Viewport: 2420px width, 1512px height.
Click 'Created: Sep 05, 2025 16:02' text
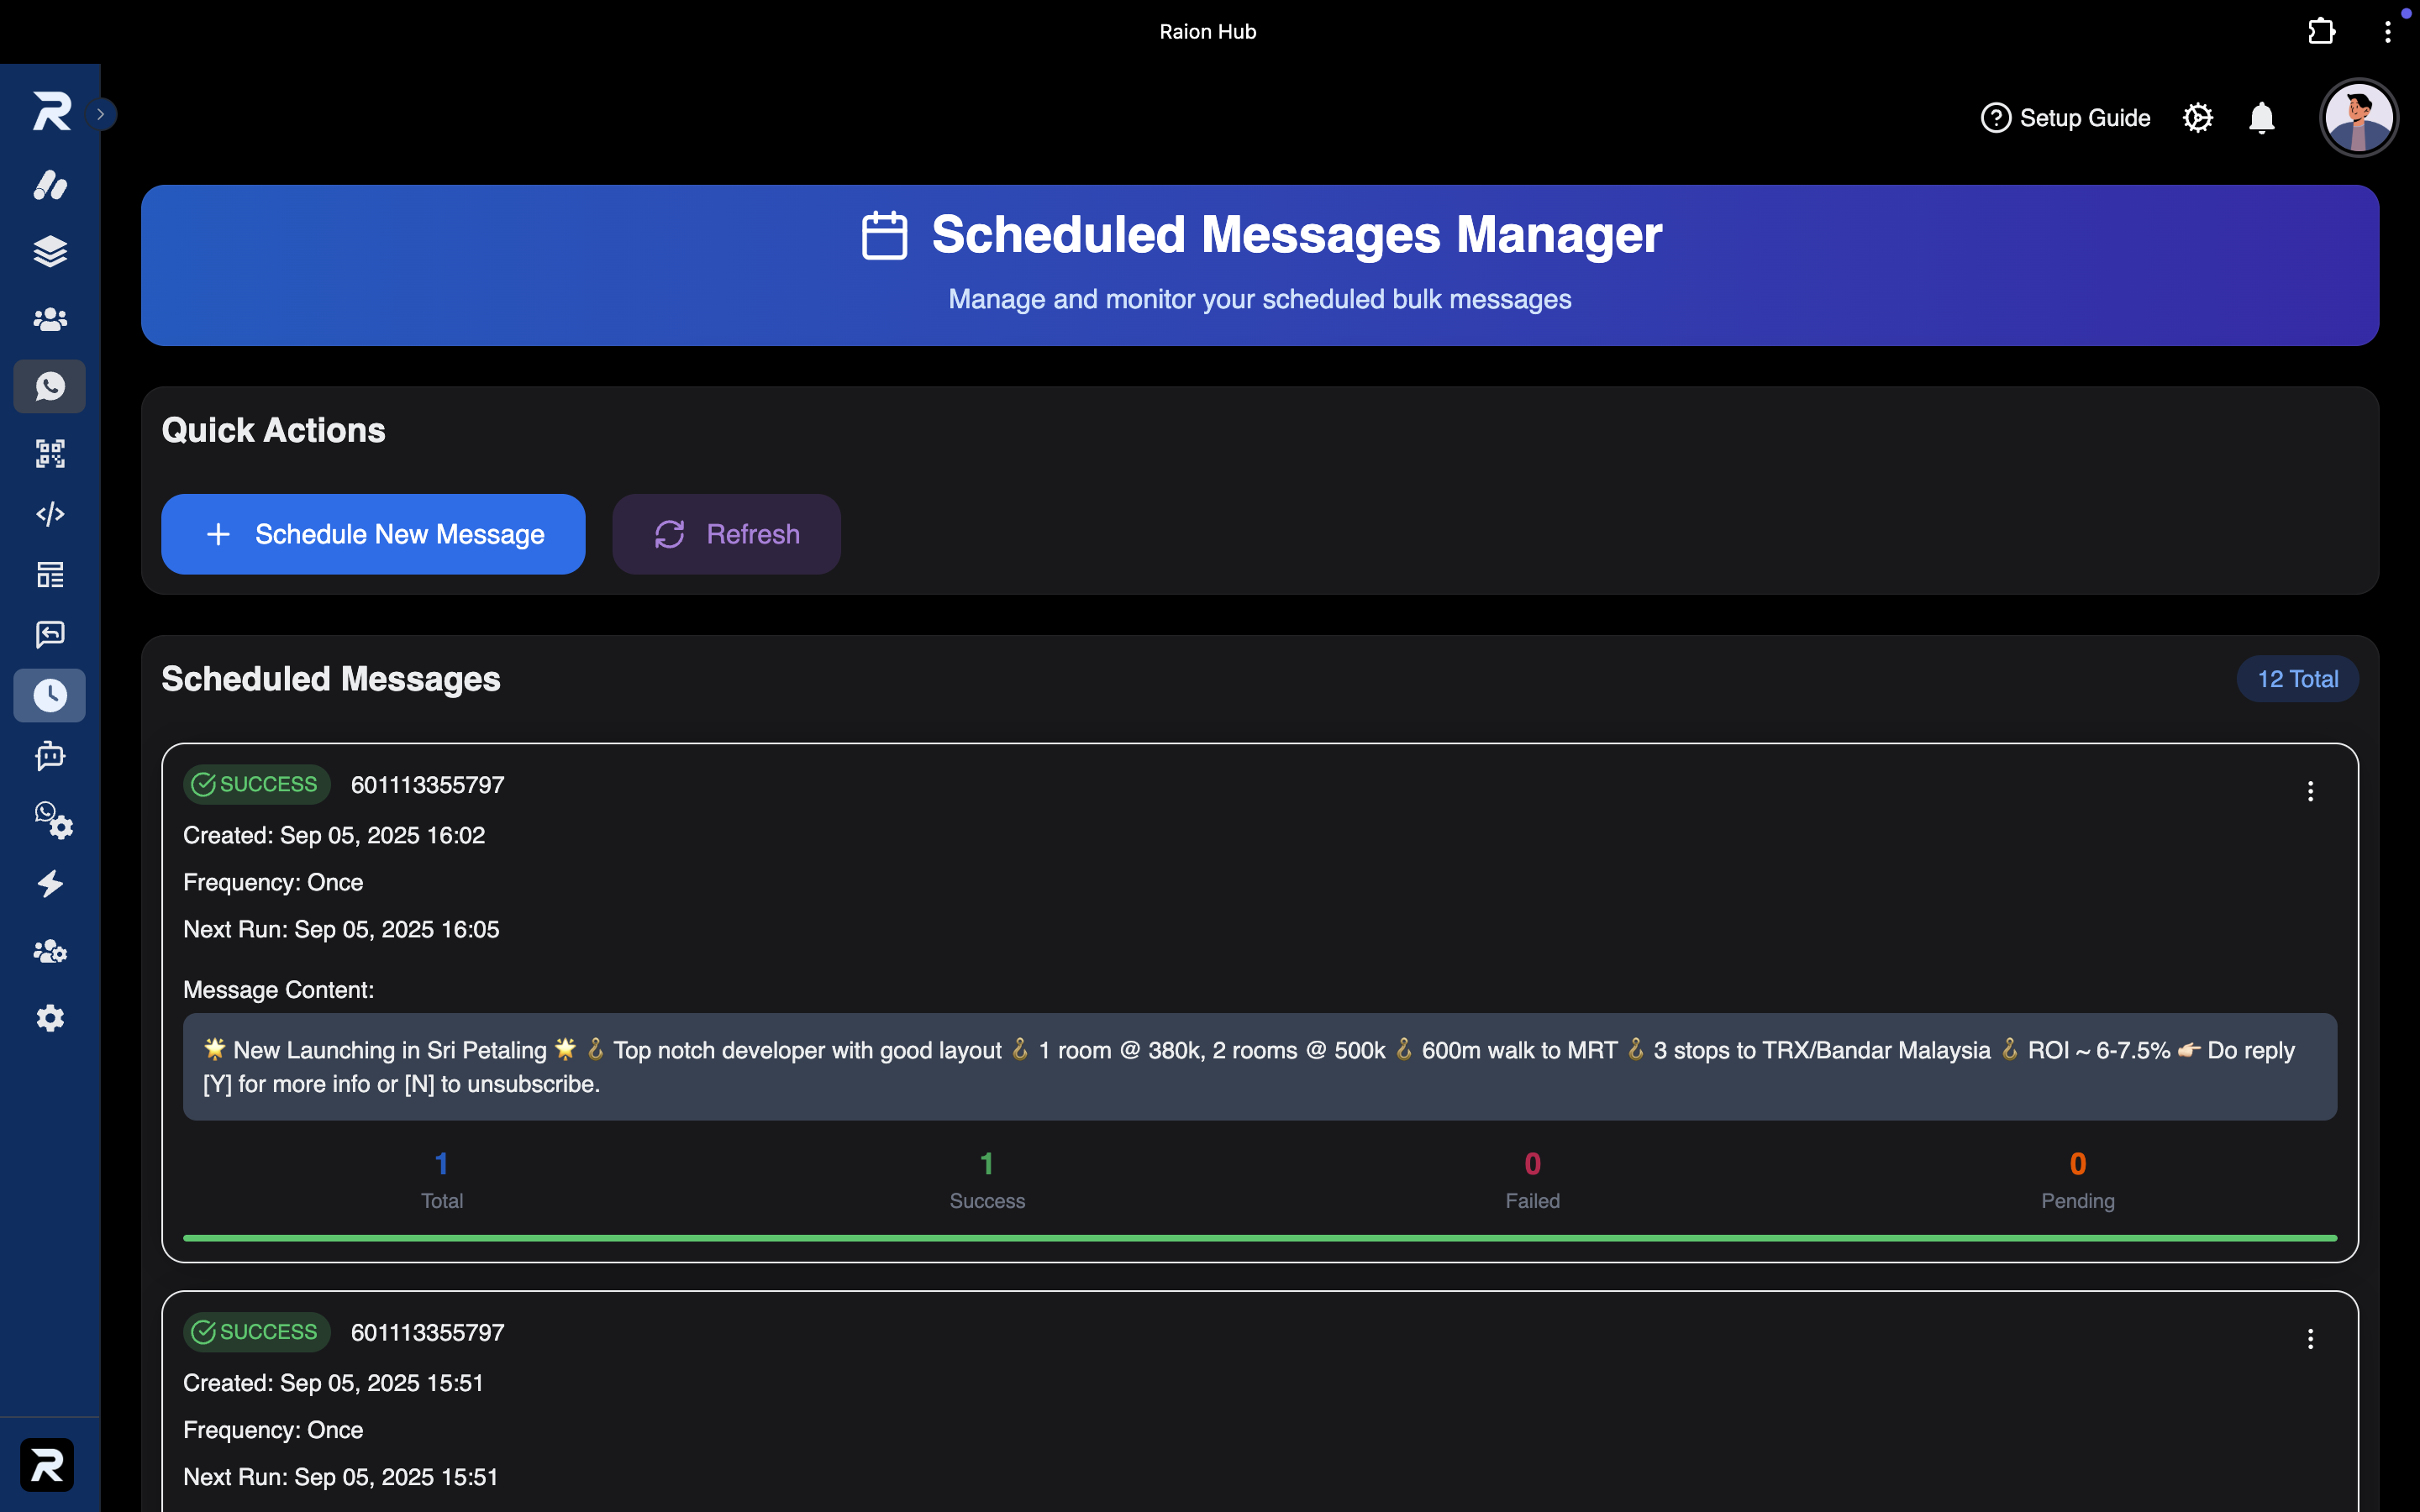coord(334,835)
